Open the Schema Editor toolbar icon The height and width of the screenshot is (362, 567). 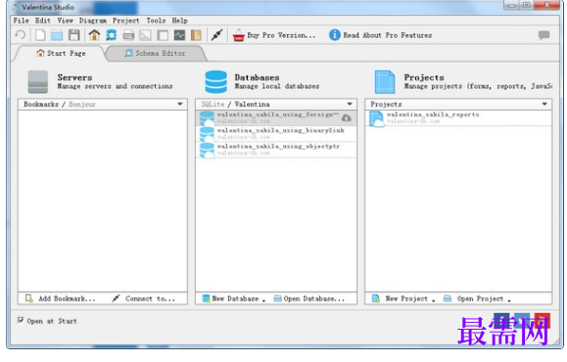click(111, 35)
